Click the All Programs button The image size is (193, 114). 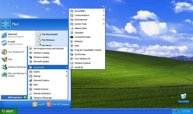click(x=14, y=97)
